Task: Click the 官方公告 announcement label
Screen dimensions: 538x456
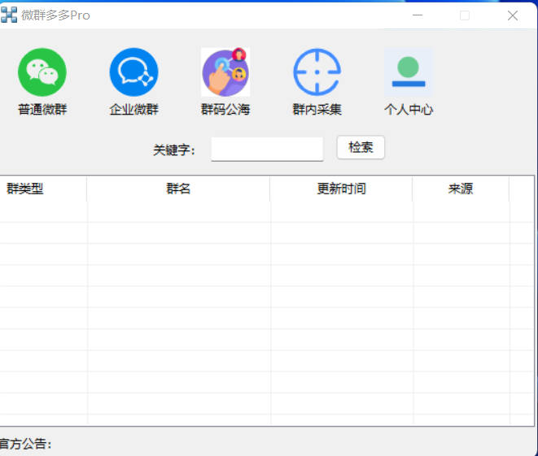Action: click(26, 444)
